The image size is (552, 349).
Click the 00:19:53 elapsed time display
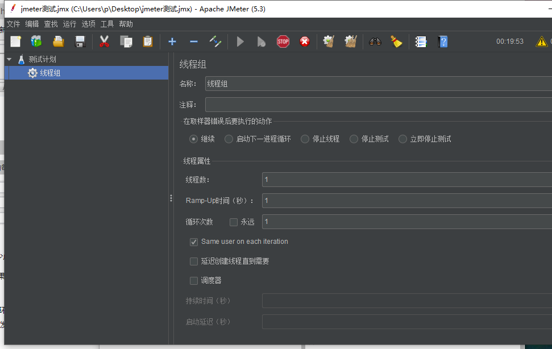(x=510, y=41)
